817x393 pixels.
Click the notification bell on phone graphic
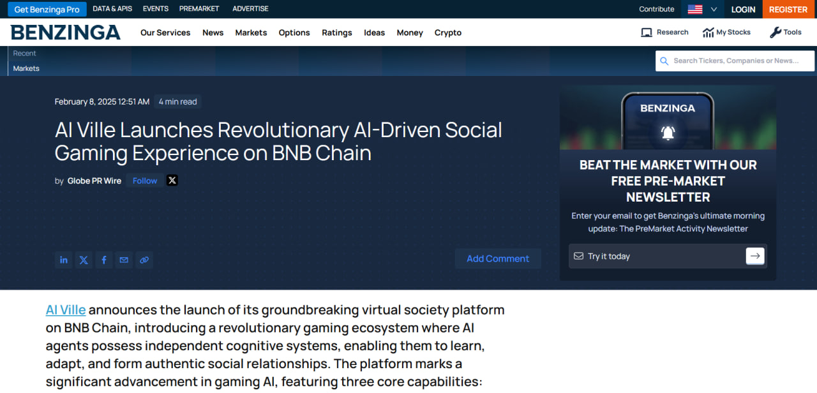point(668,133)
